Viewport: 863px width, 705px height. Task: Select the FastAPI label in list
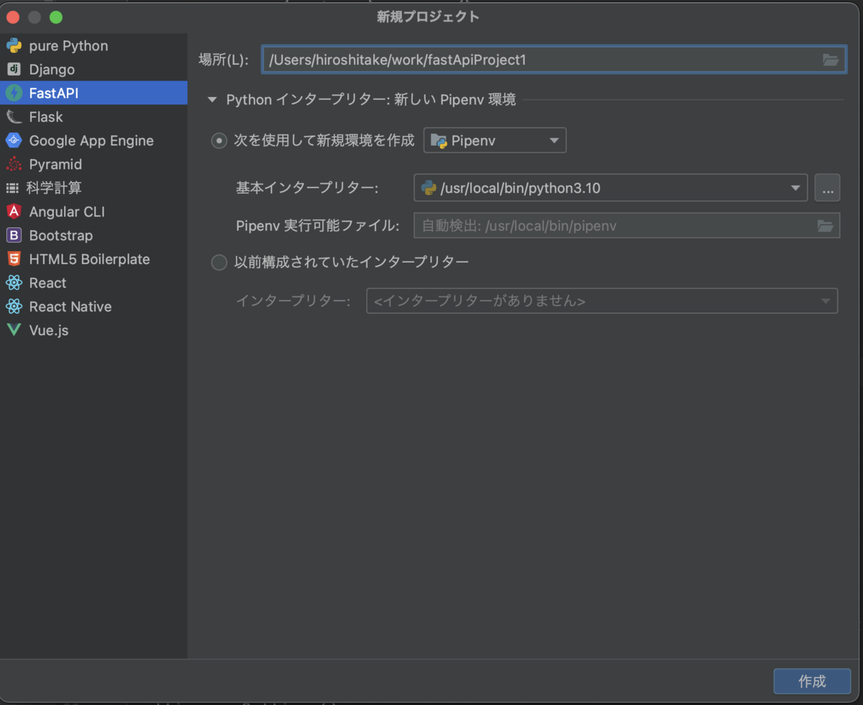coord(54,94)
